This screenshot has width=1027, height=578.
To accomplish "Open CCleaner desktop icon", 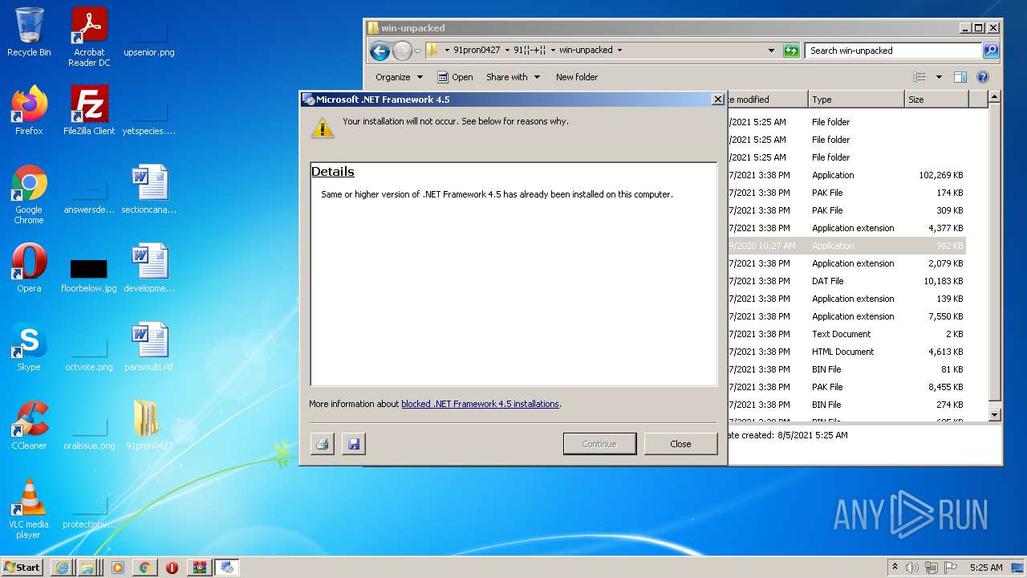I will pos(29,425).
